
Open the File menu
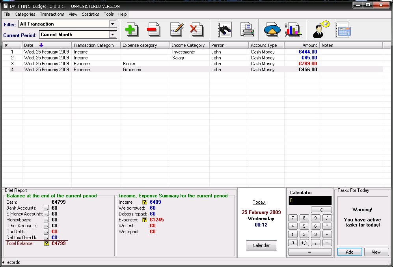[x=7, y=14]
